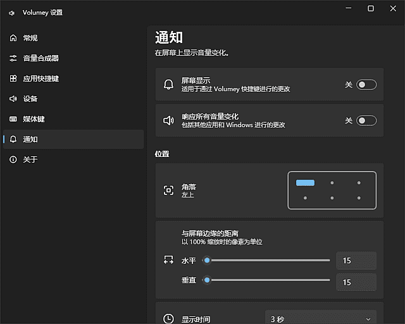
Task: Close the Volumey 设置 window
Action: click(x=393, y=8)
